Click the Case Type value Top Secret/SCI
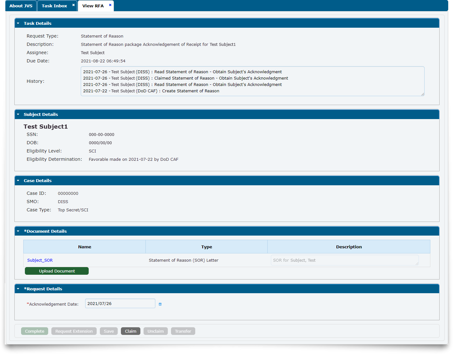This screenshot has height=354, width=453. (x=73, y=210)
